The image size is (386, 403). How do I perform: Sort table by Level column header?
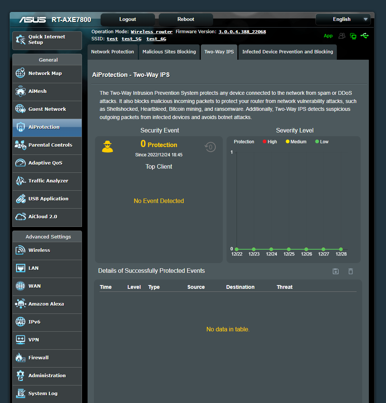click(134, 287)
